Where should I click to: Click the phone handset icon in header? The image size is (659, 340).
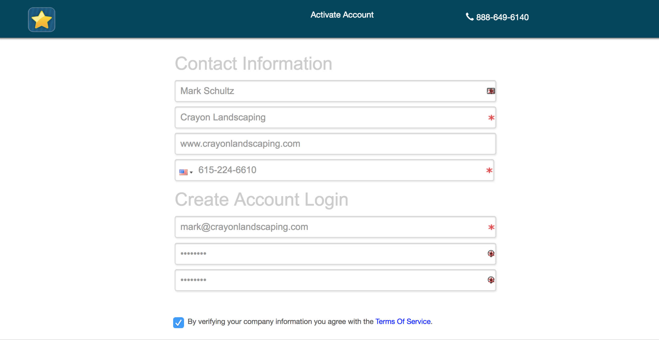469,17
